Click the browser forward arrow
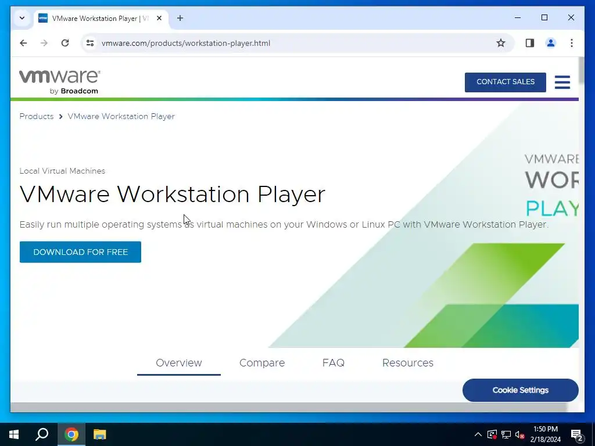Screen dimensions: 595x446 point(44,43)
